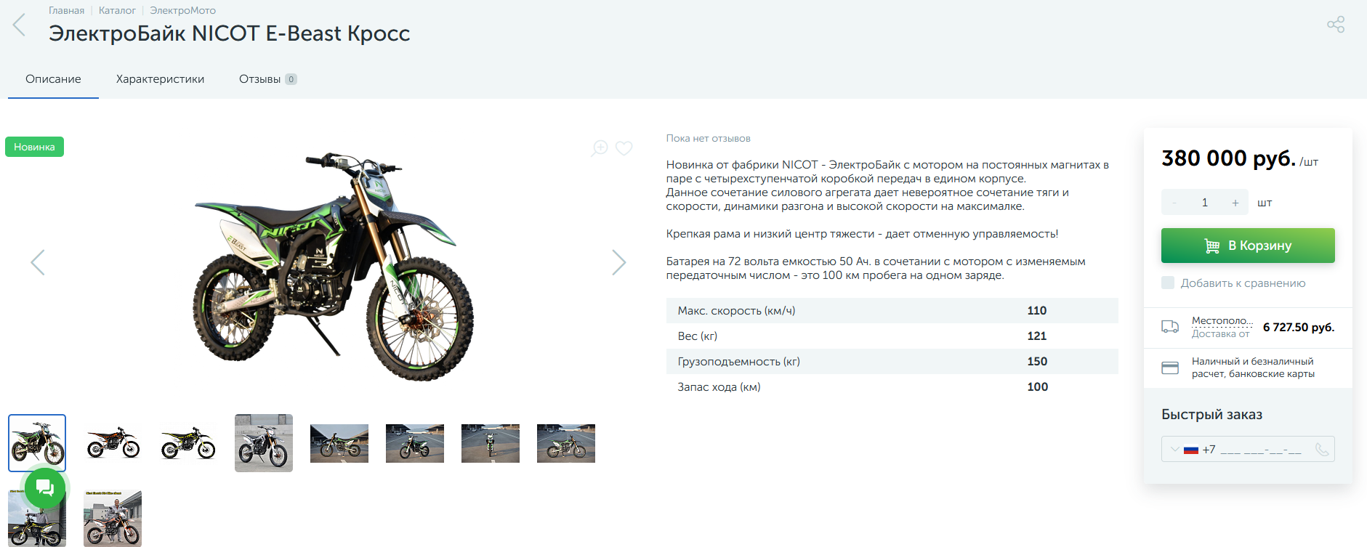This screenshot has height=547, width=1367.
Task: Open the 'ЭлектроМото' breadcrumb link
Action: [x=182, y=11]
